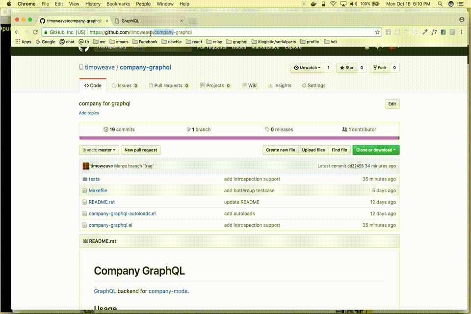Open the emacs bookmarks folder
The image size is (471, 314).
tap(119, 42)
